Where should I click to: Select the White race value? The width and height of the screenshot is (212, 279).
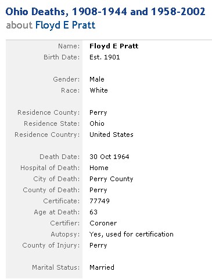pos(99,90)
